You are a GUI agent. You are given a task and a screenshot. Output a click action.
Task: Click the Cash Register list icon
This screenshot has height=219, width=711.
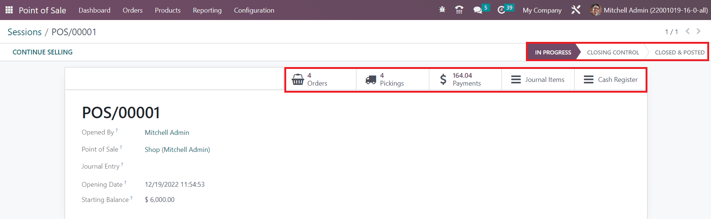(x=588, y=79)
